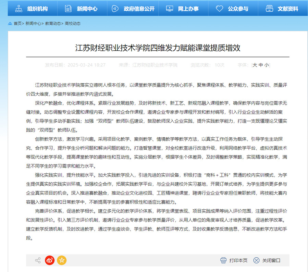
Task: Navigate to 高校动态 breadcrumb link
Action: [73, 24]
